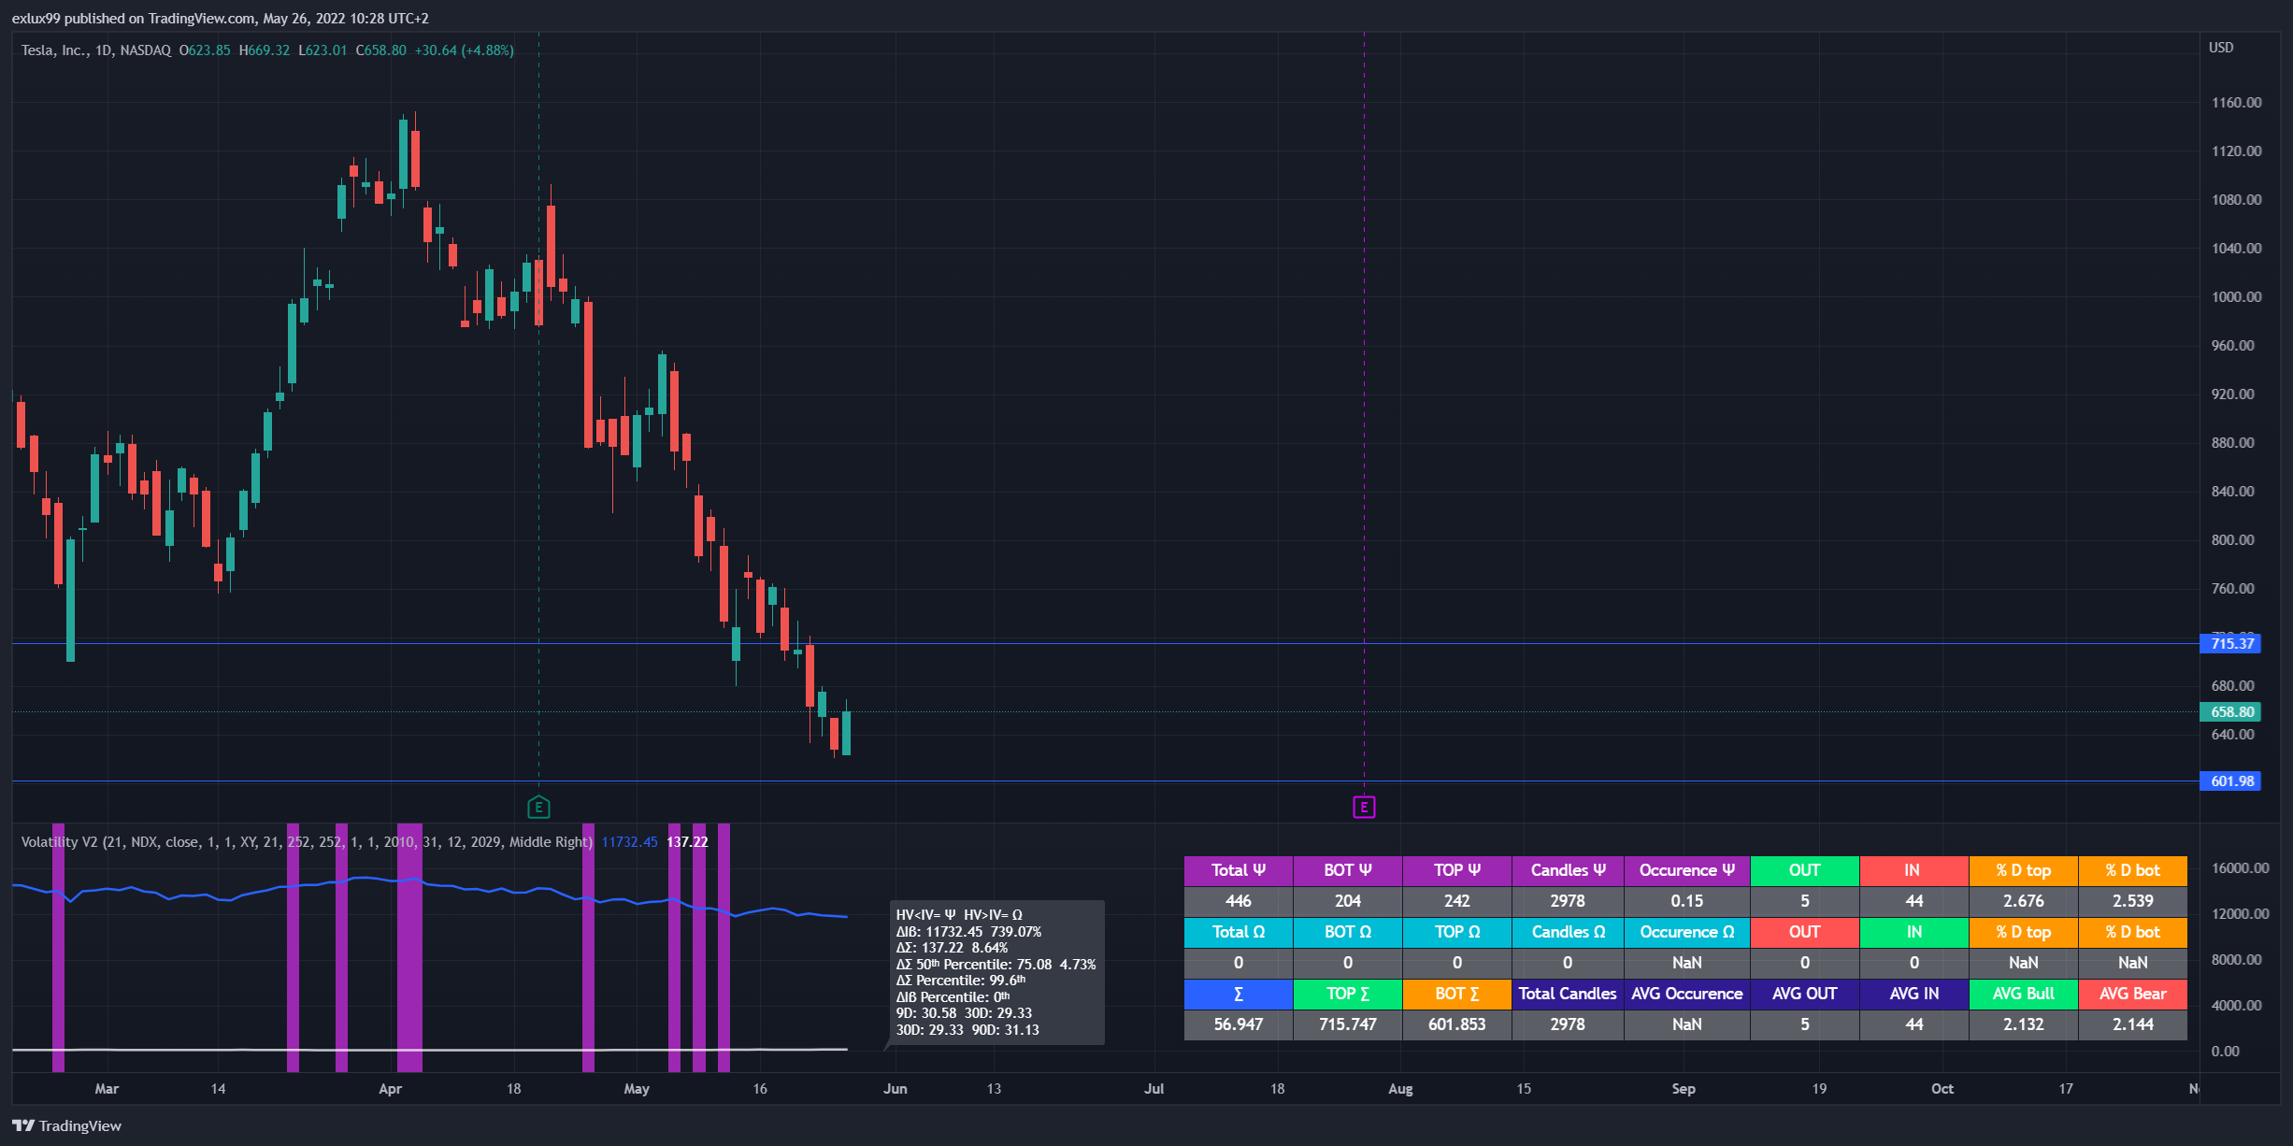Click the Aug label on time axis
Screen dimensions: 2293x1146
[x=1400, y=1089]
